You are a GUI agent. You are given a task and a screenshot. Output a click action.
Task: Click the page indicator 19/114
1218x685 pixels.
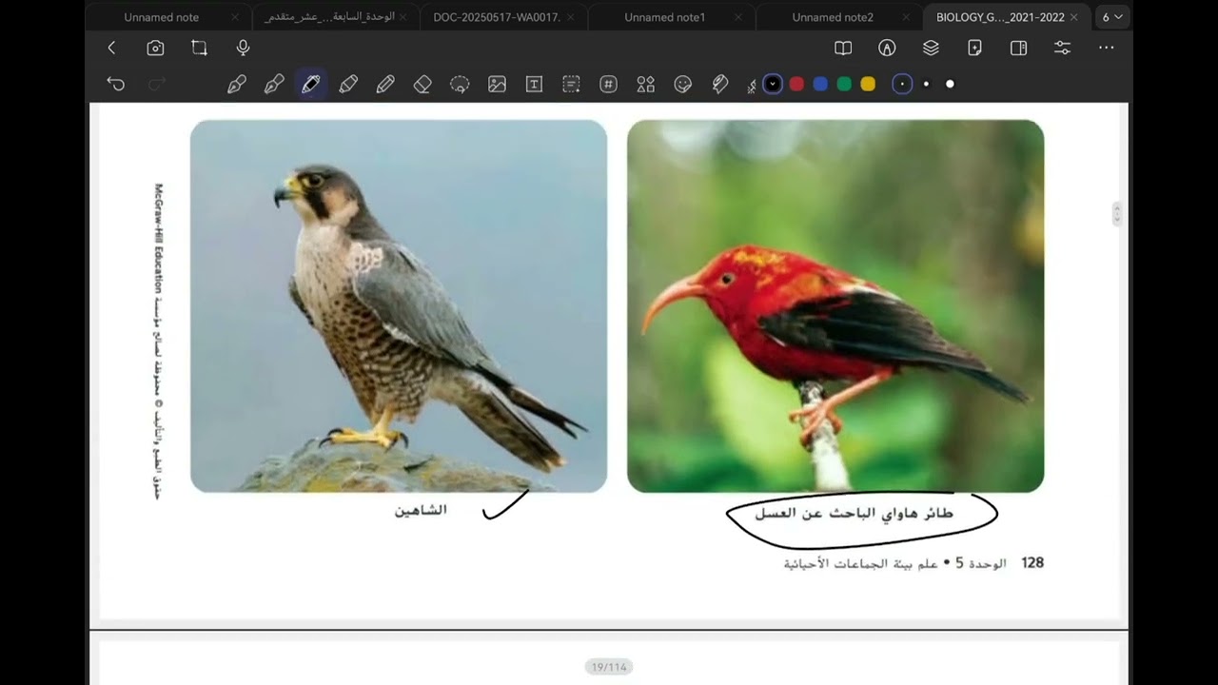tap(609, 667)
